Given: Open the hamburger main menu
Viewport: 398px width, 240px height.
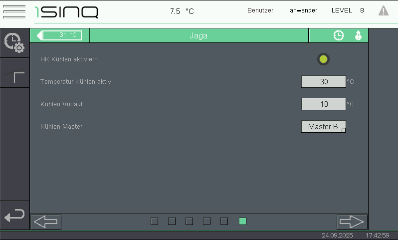Looking at the screenshot, I should pyautogui.click(x=14, y=11).
